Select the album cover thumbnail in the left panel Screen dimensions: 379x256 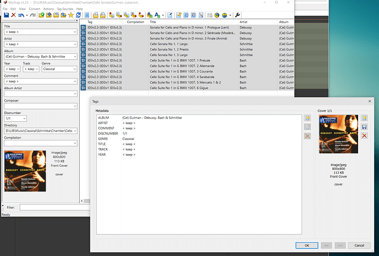[25, 171]
